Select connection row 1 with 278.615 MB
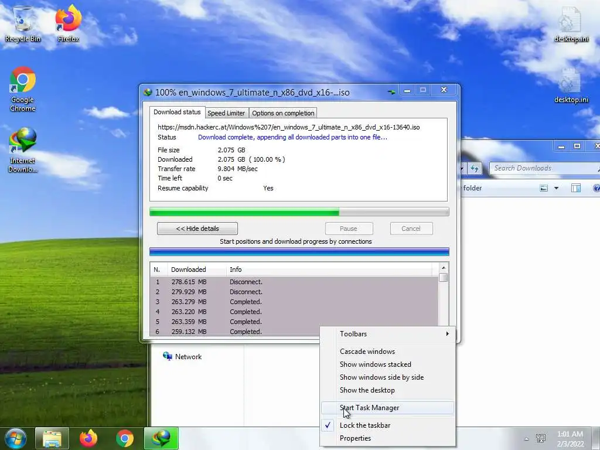The height and width of the screenshot is (450, 600). click(x=294, y=282)
